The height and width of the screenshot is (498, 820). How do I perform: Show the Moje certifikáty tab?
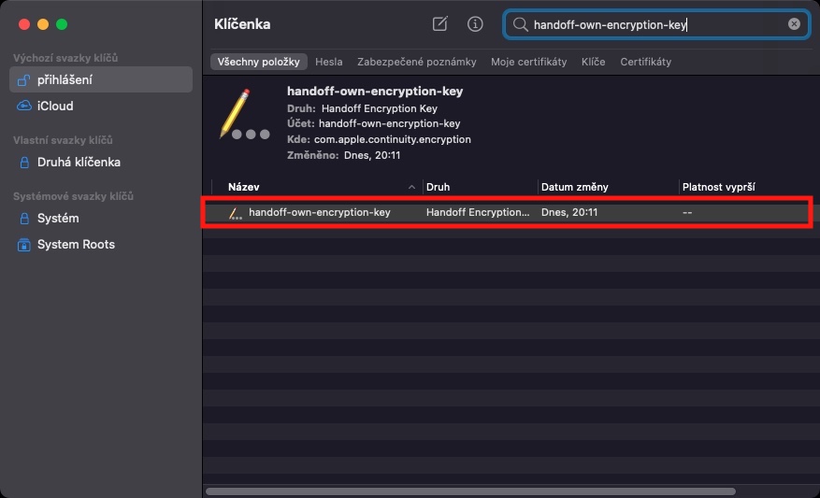point(529,62)
